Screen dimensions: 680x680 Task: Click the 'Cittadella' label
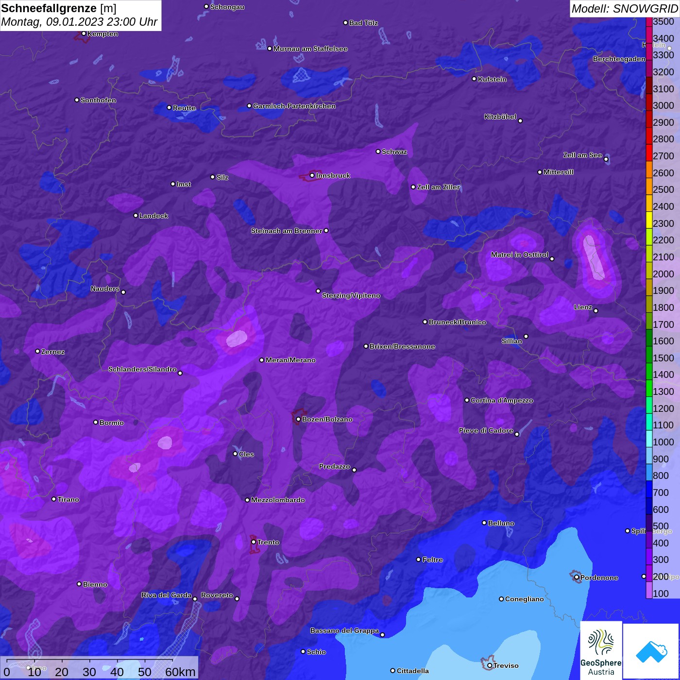pyautogui.click(x=413, y=671)
